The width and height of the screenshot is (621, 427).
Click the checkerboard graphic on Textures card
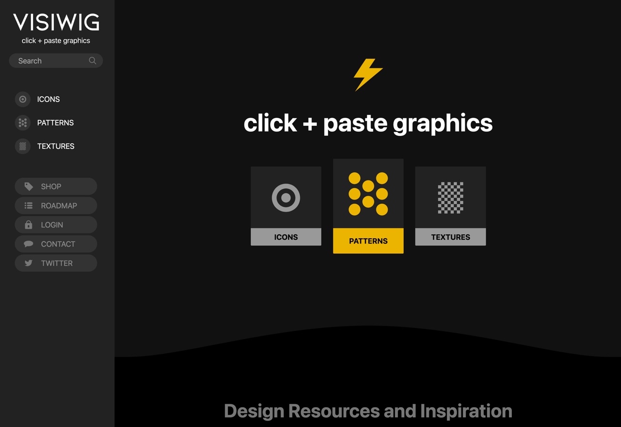click(450, 198)
